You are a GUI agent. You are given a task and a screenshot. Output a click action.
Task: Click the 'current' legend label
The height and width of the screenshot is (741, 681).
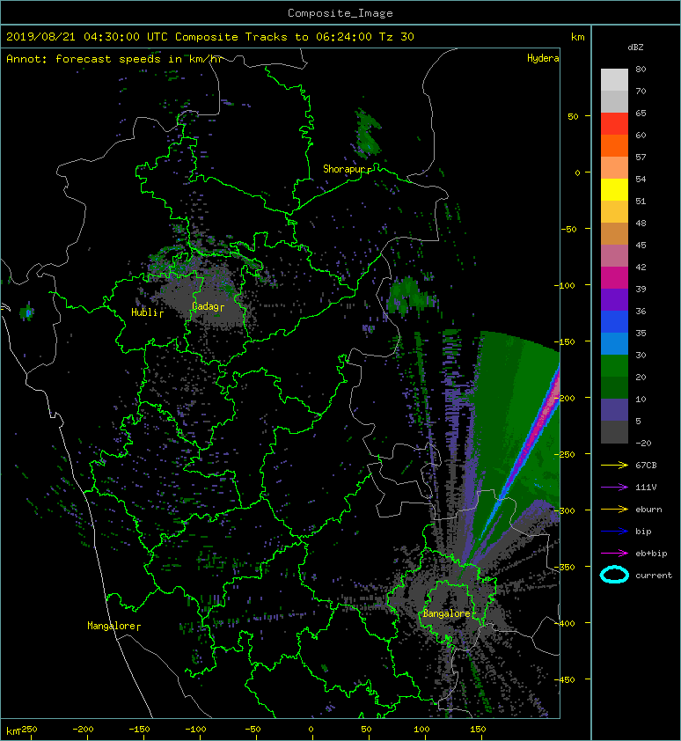point(654,576)
